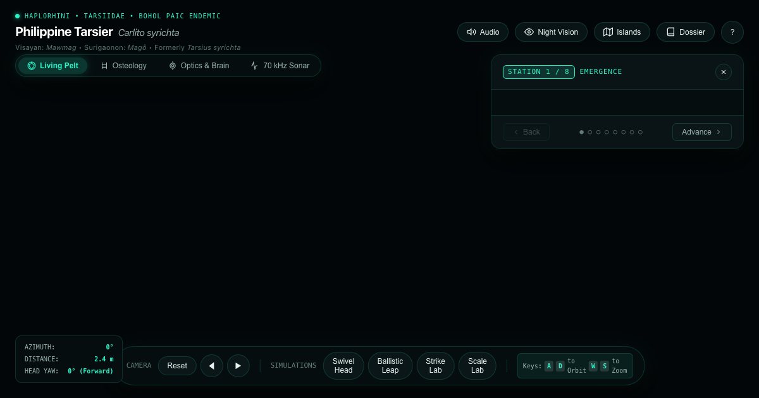Jump to the third station dot

tap(598, 132)
